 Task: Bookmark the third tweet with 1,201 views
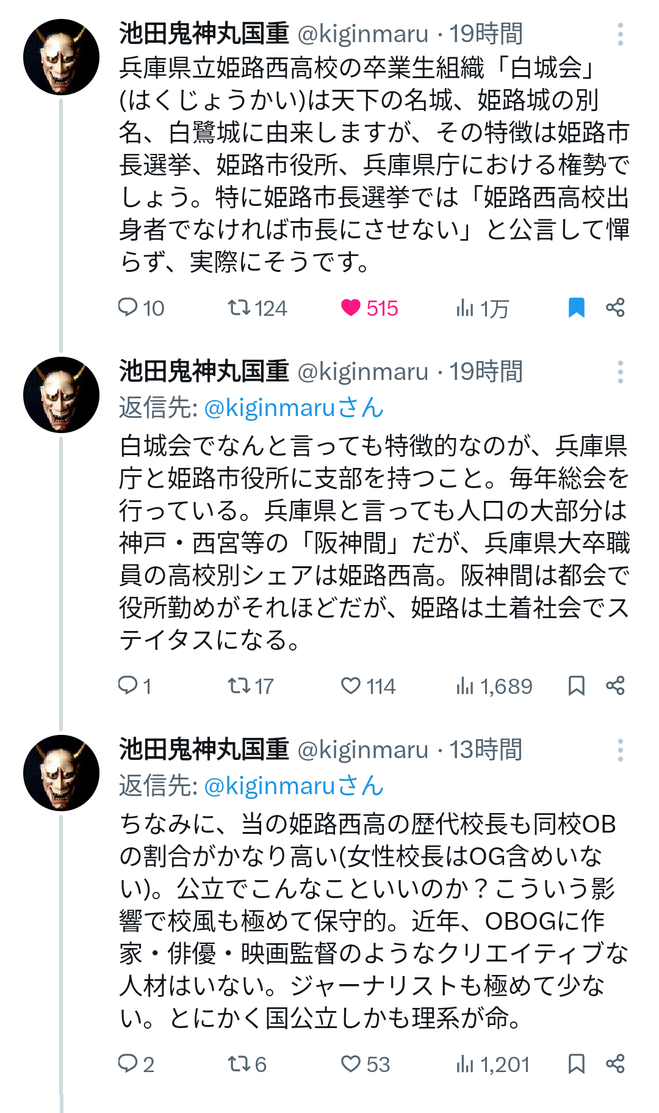point(577,1064)
